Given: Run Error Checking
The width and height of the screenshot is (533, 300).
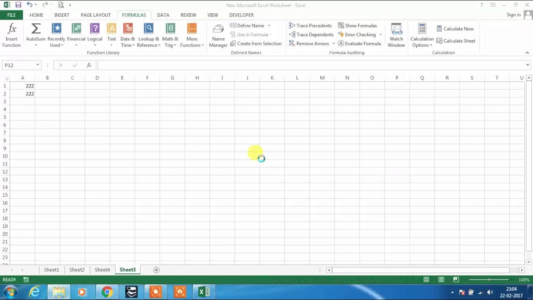Looking at the screenshot, I should pyautogui.click(x=357, y=35).
